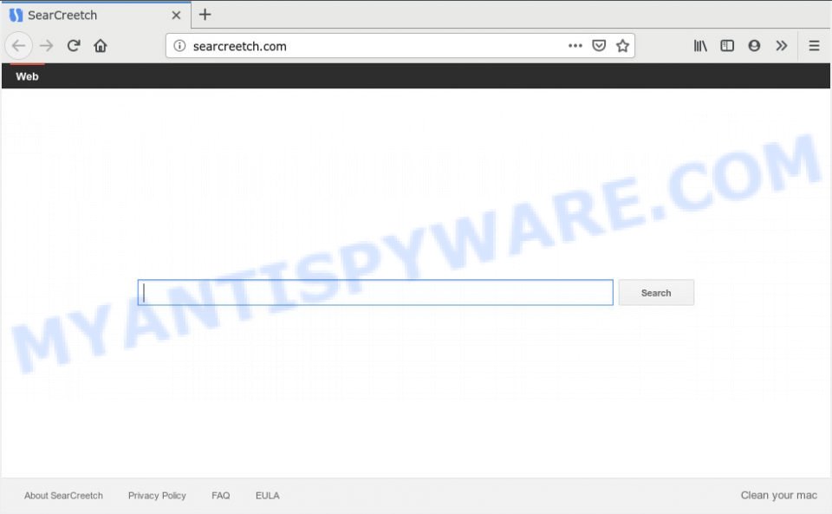Expand more toolbar tools overflow
Viewport: 832px width, 514px height.
(781, 46)
